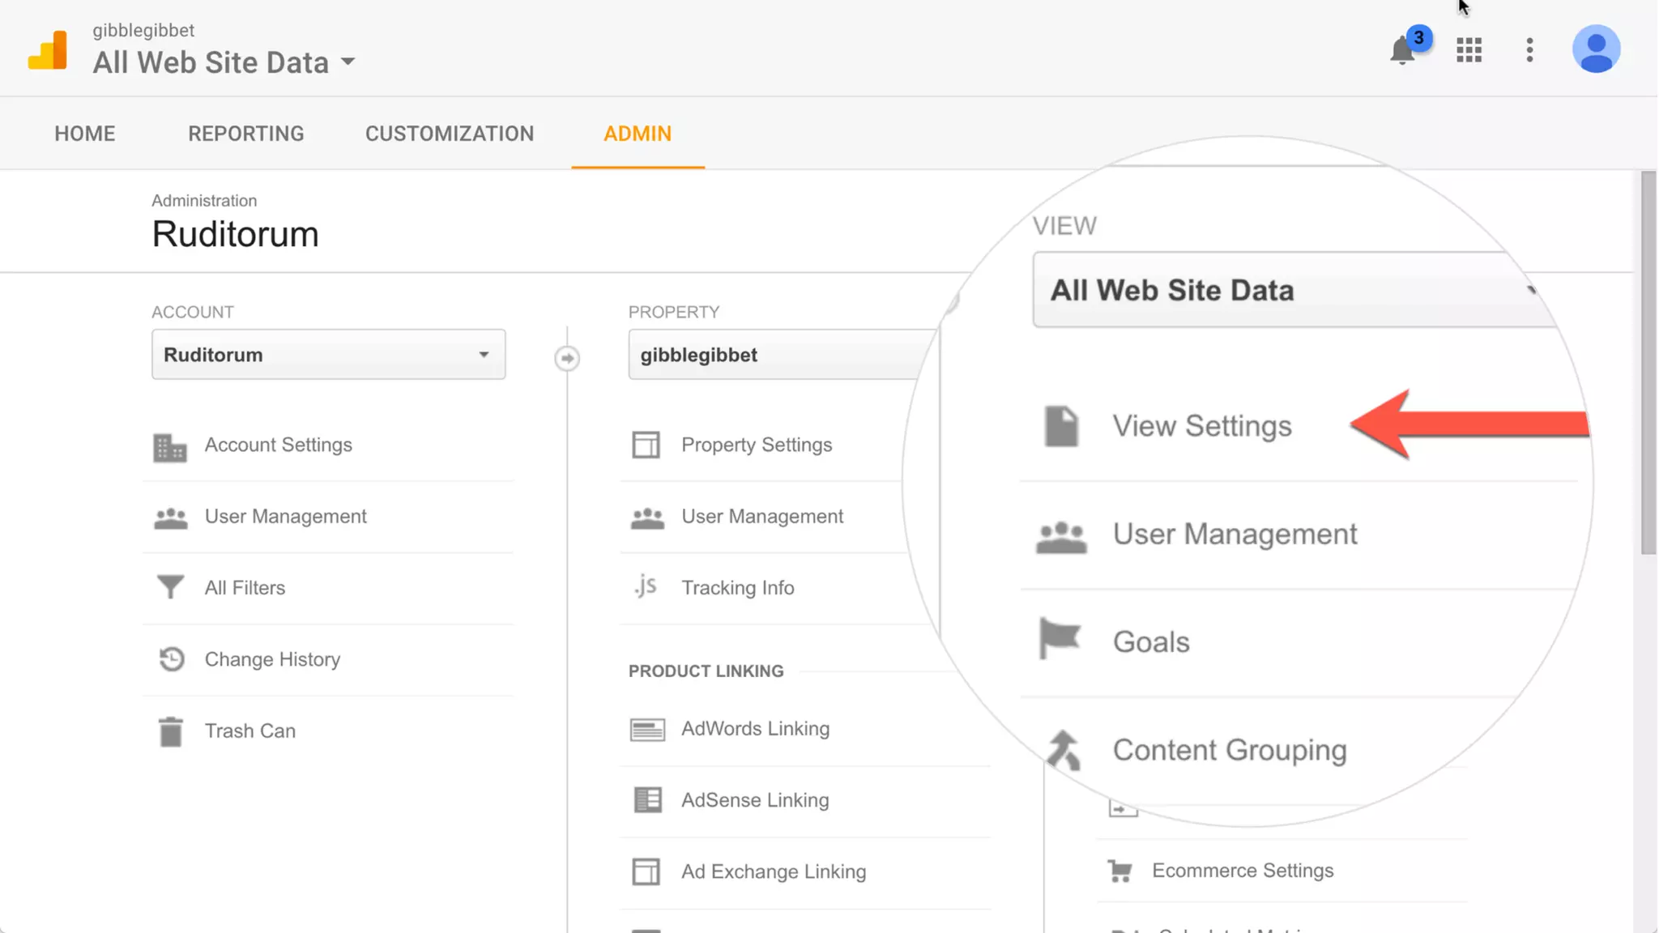This screenshot has width=1659, height=933.
Task: Open the three-dot more options menu
Action: tap(1529, 50)
